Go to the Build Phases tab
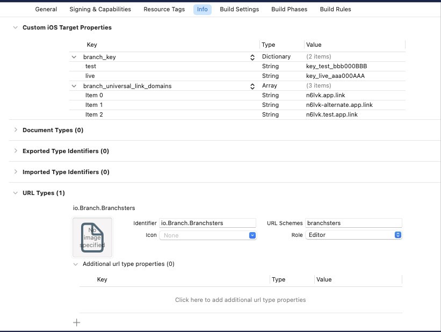Image resolution: width=441 pixels, height=332 pixels. [289, 9]
